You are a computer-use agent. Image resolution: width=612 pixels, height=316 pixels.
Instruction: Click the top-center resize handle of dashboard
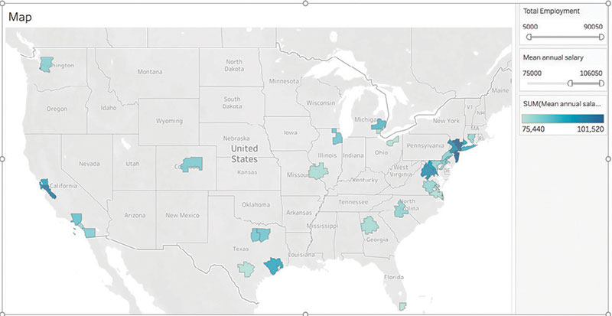[x=306, y=3]
